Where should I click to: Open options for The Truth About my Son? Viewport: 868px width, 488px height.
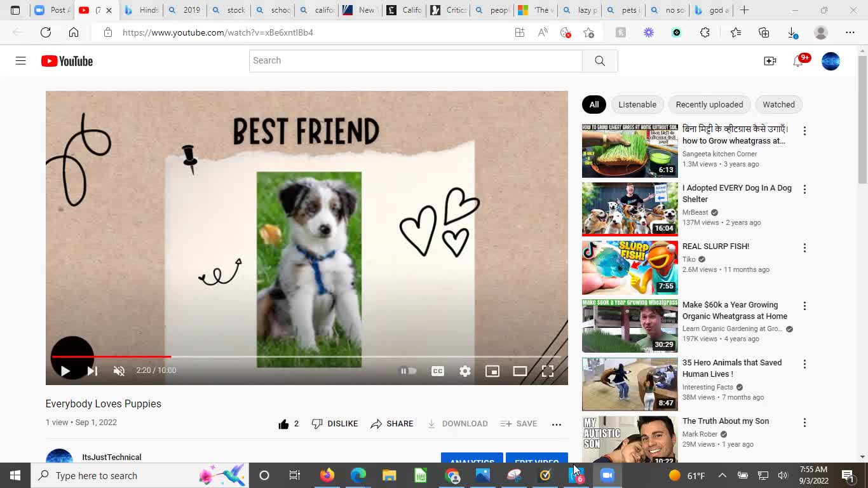804,423
